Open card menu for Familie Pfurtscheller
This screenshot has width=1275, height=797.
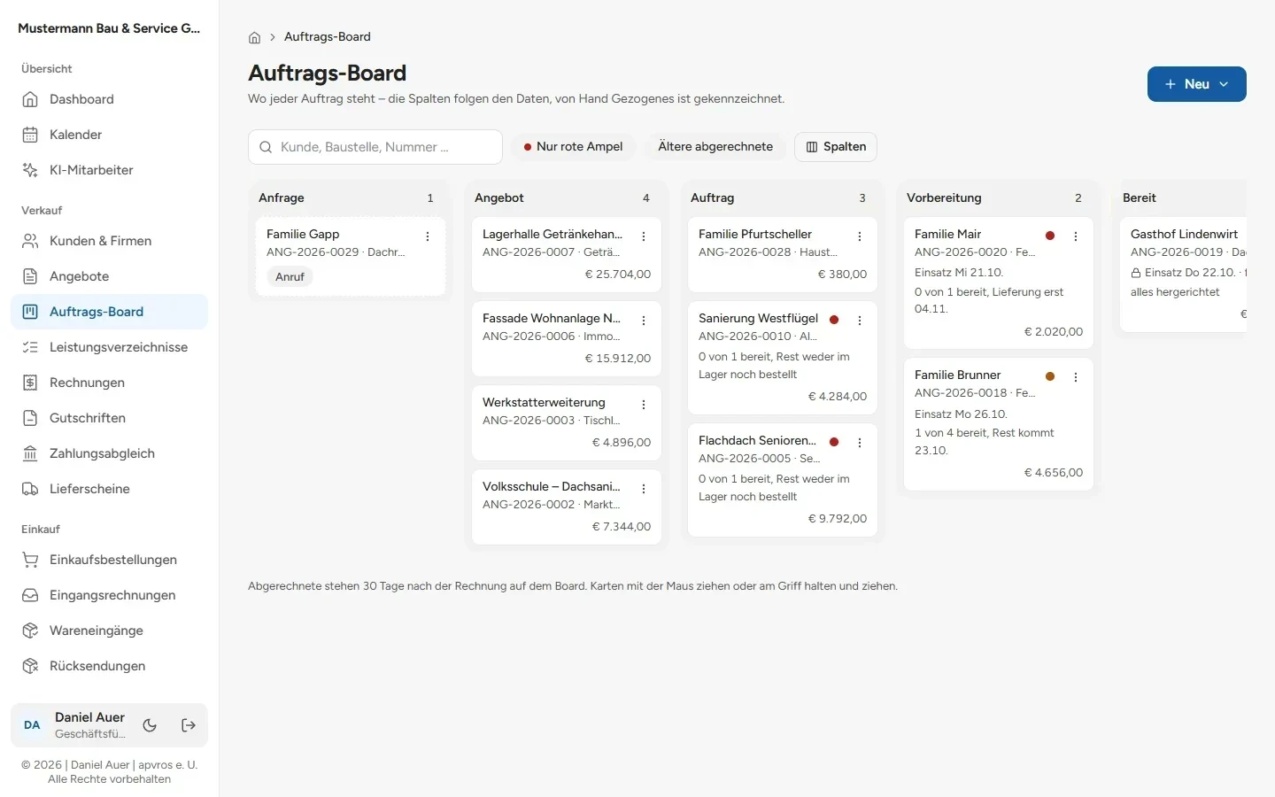point(860,236)
